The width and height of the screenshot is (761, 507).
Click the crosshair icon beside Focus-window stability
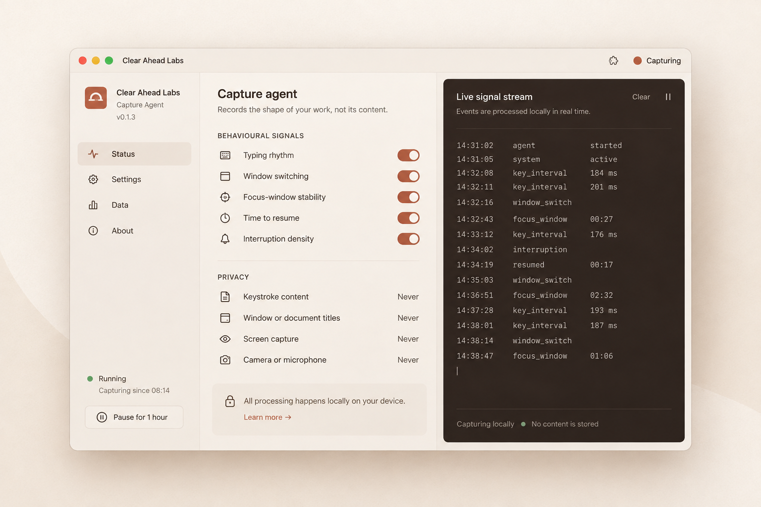[x=225, y=197]
